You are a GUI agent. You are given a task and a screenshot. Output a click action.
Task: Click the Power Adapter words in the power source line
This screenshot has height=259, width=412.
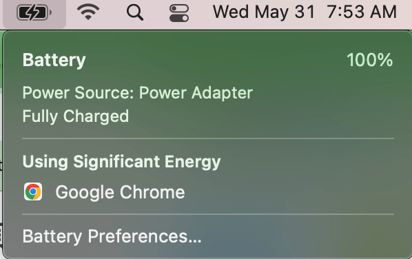pos(196,93)
